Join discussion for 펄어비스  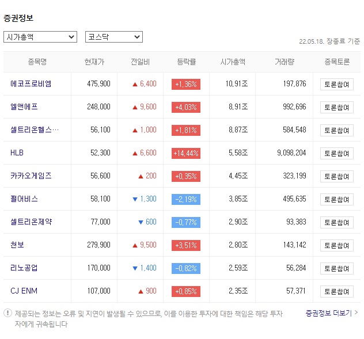337,199
